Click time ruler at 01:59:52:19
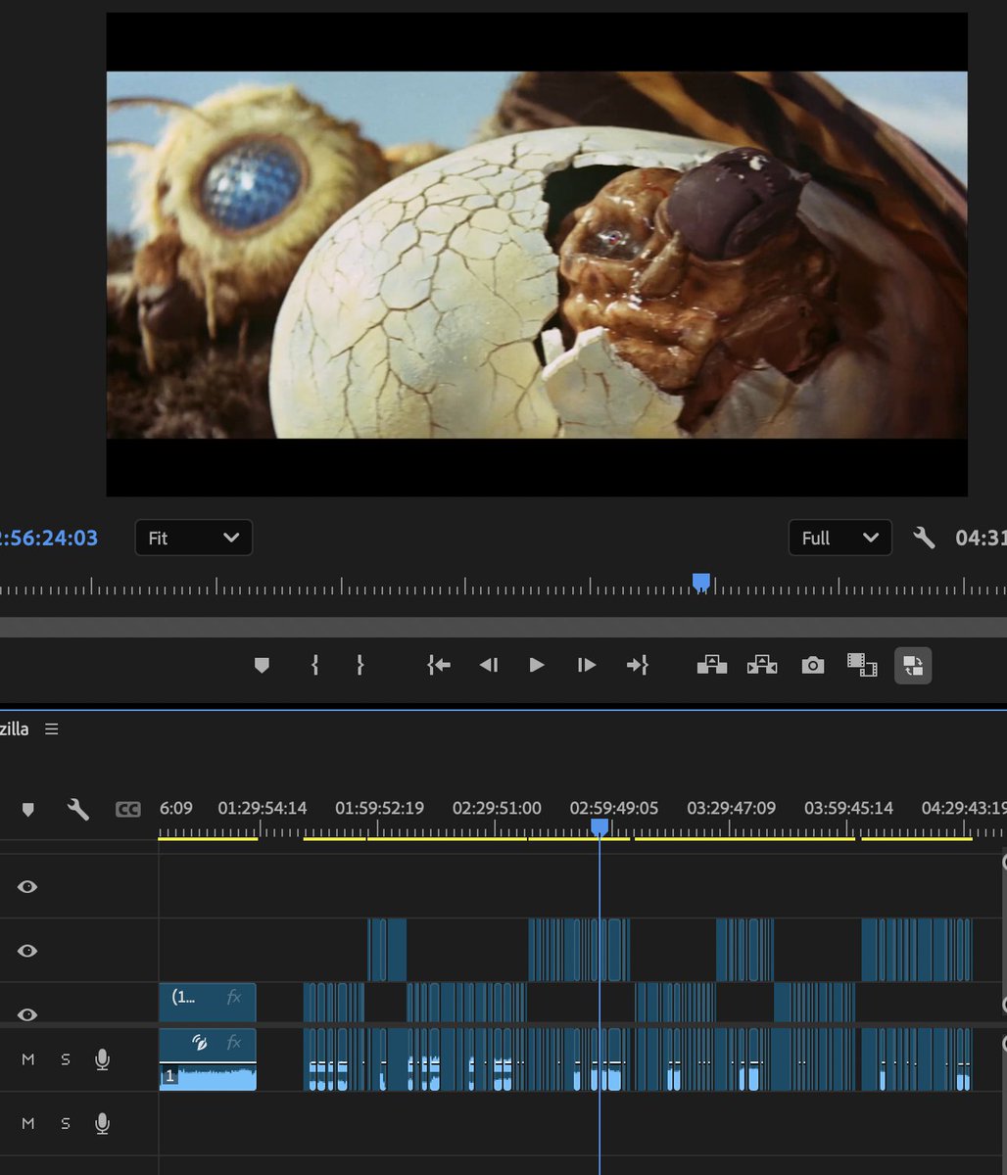Image resolution: width=1007 pixels, height=1175 pixels. [379, 809]
